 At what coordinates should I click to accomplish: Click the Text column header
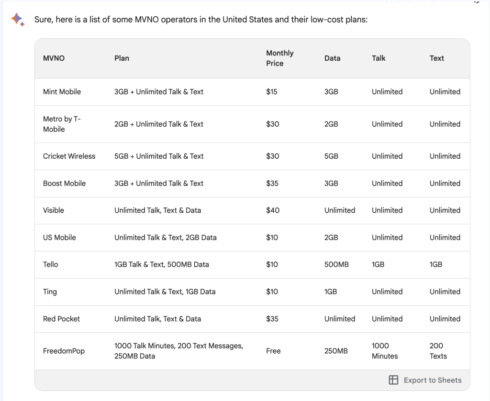click(436, 58)
